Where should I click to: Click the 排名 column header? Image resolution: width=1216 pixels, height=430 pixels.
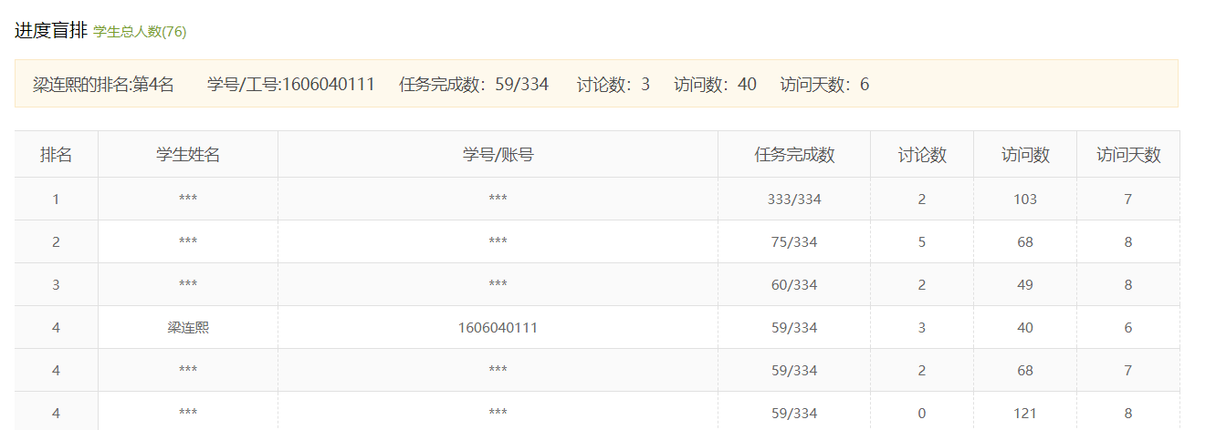tap(56, 155)
